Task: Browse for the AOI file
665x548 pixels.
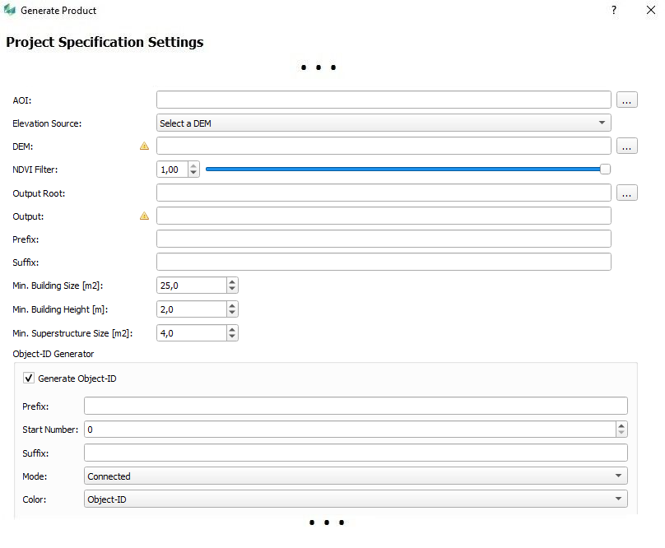Action: [x=627, y=100]
